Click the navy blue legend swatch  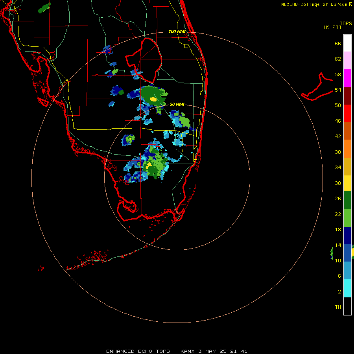point(347,236)
